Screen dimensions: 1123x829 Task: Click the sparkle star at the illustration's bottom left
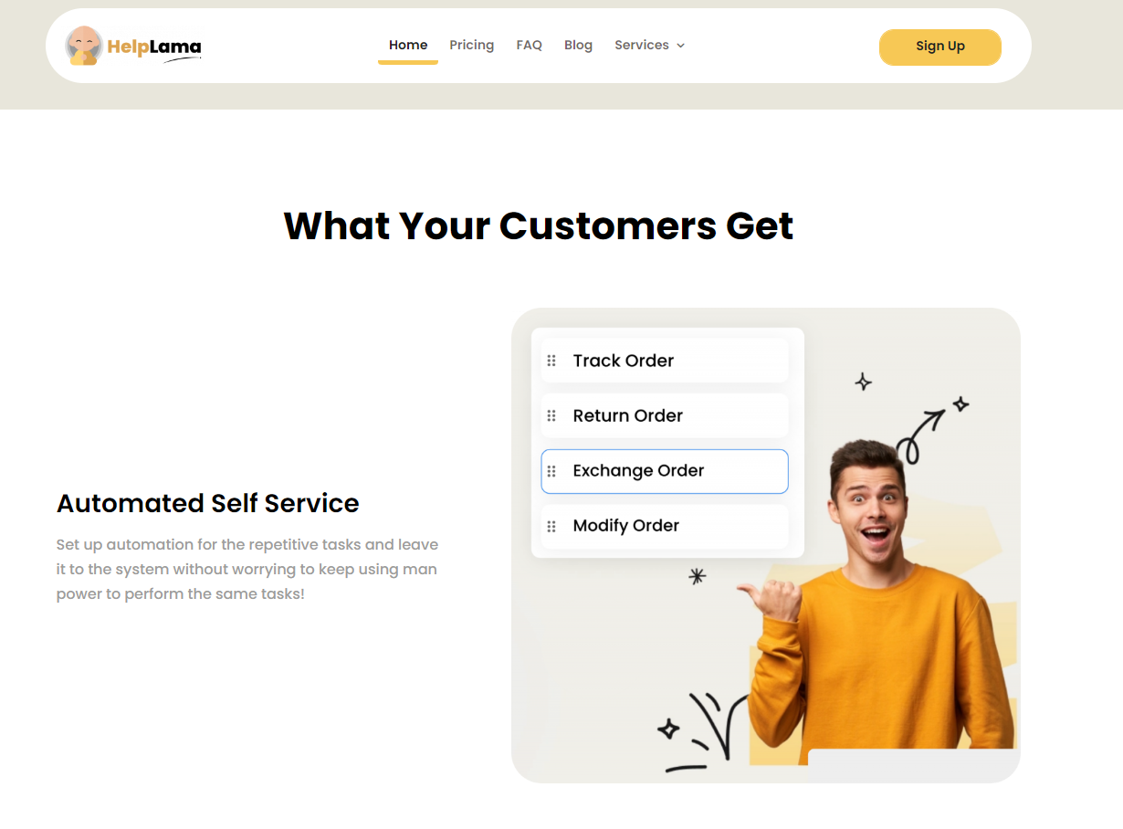[668, 729]
